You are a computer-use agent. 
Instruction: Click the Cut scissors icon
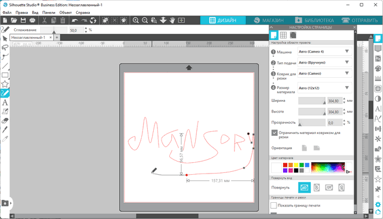point(44,20)
